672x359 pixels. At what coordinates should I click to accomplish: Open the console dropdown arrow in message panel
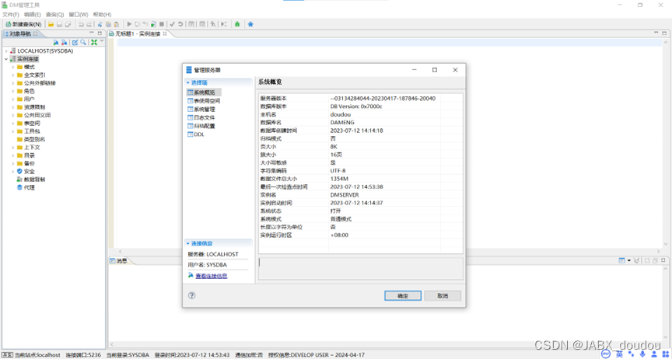click(x=628, y=260)
